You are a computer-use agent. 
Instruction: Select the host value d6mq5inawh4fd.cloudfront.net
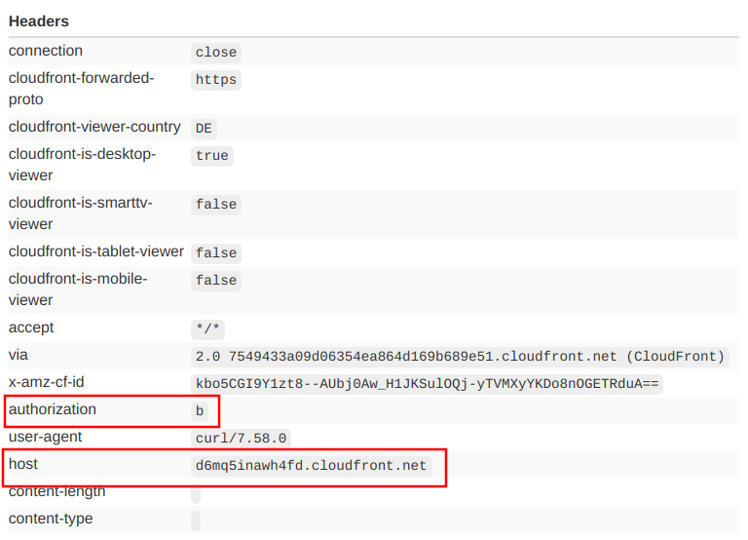[311, 466]
